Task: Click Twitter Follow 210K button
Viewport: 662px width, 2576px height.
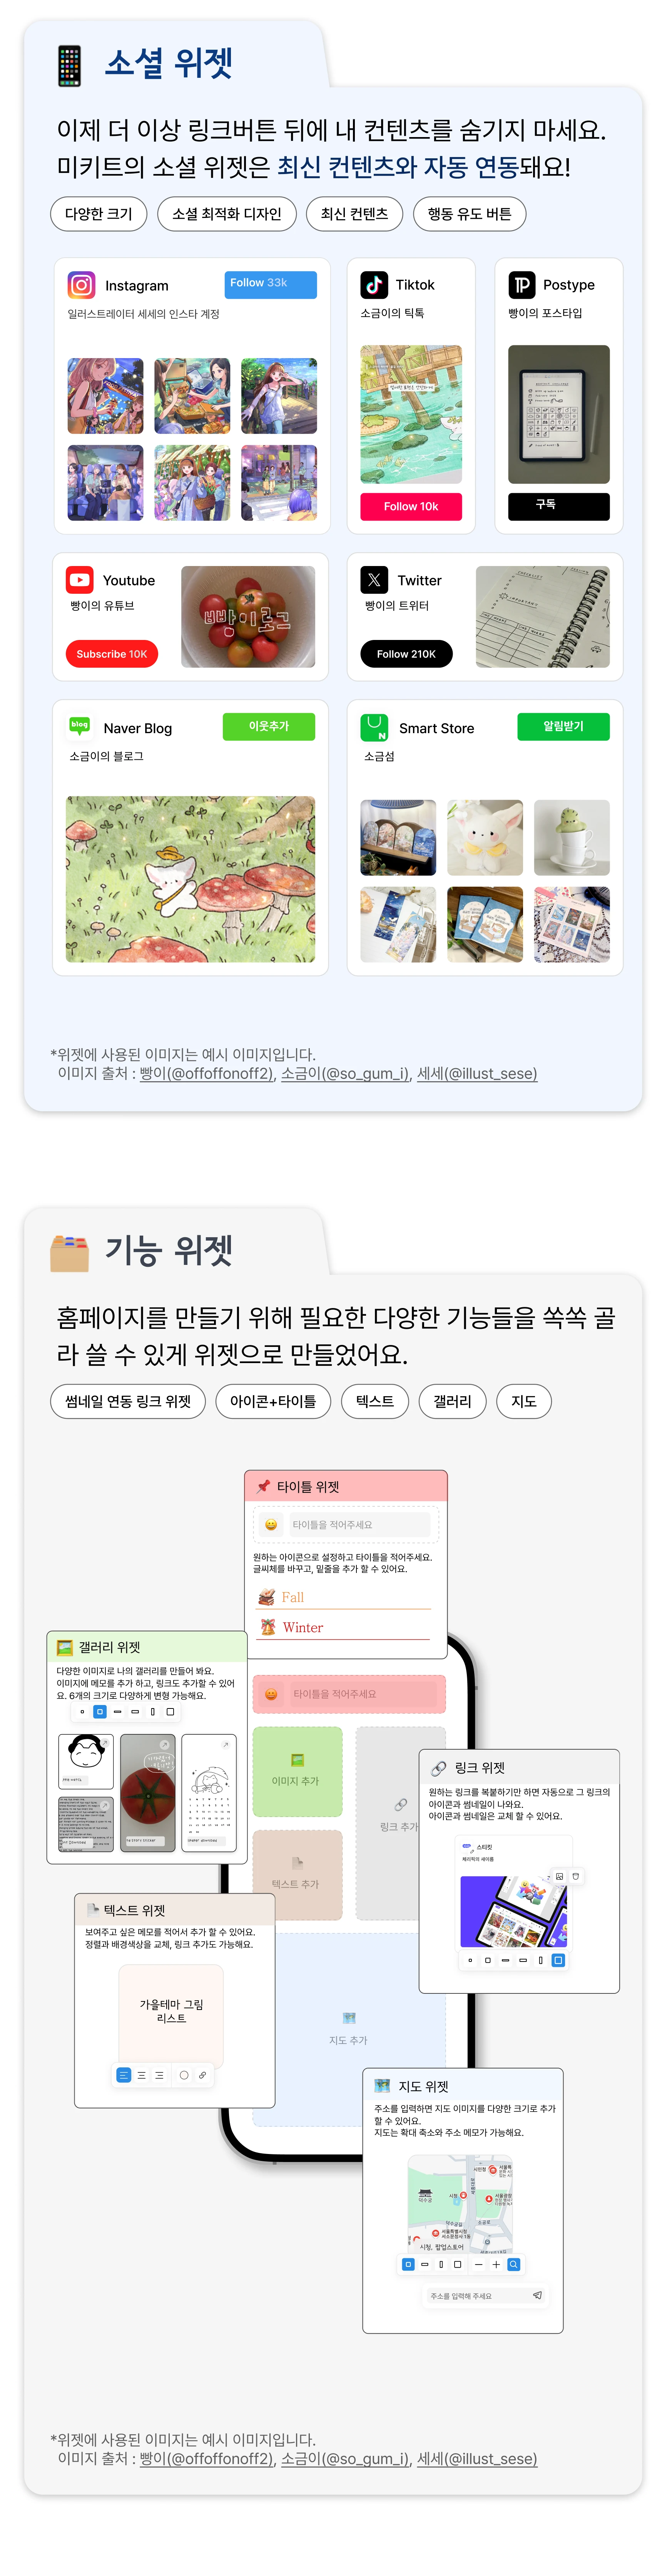Action: (406, 654)
